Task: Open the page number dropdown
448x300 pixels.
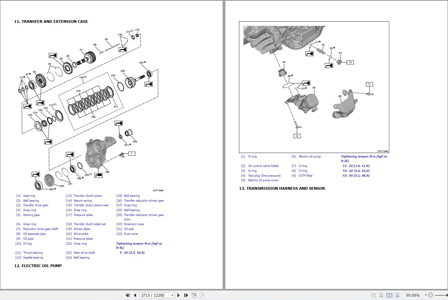Action: (x=172, y=295)
